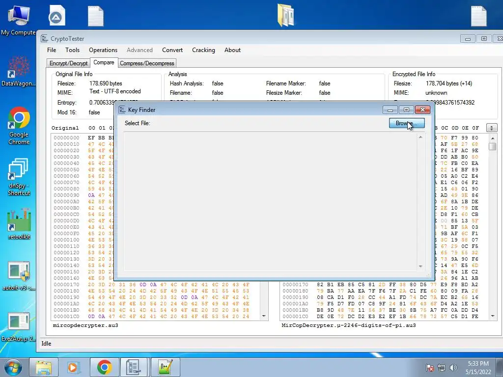Image resolution: width=503 pixels, height=377 pixels.
Task: Click the Browse button in Key Finder
Action: point(407,123)
